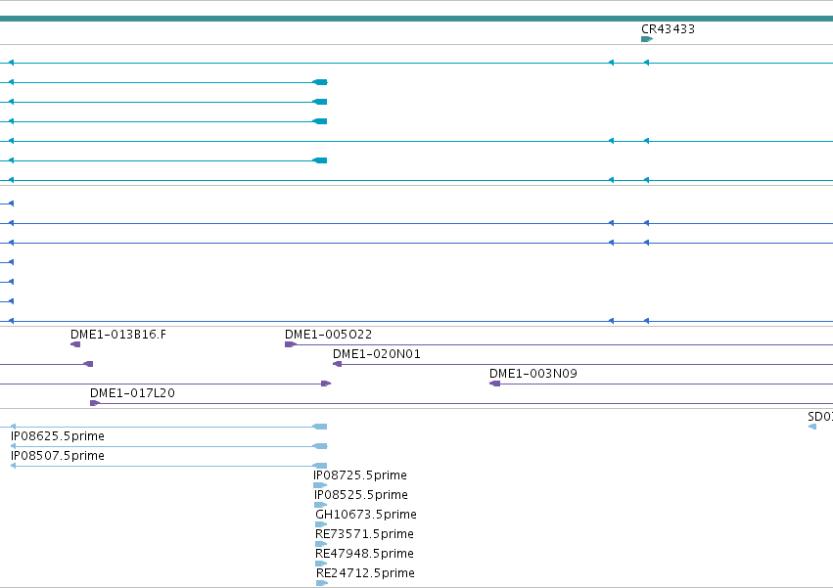833x588 pixels.
Task: Click the IP08525.5prime label
Action: 361,496
